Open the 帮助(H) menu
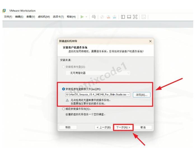The height and width of the screenshot is (157, 196). (x=71, y=17)
